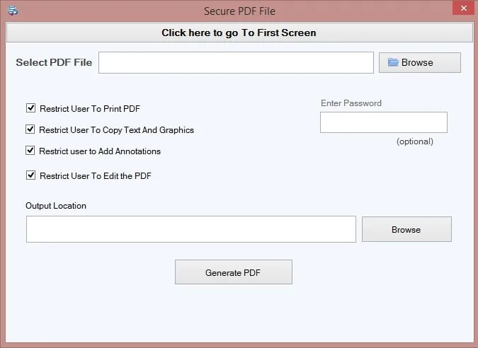This screenshot has height=348, width=478.
Task: Click the Output Location text field
Action: pos(190,229)
